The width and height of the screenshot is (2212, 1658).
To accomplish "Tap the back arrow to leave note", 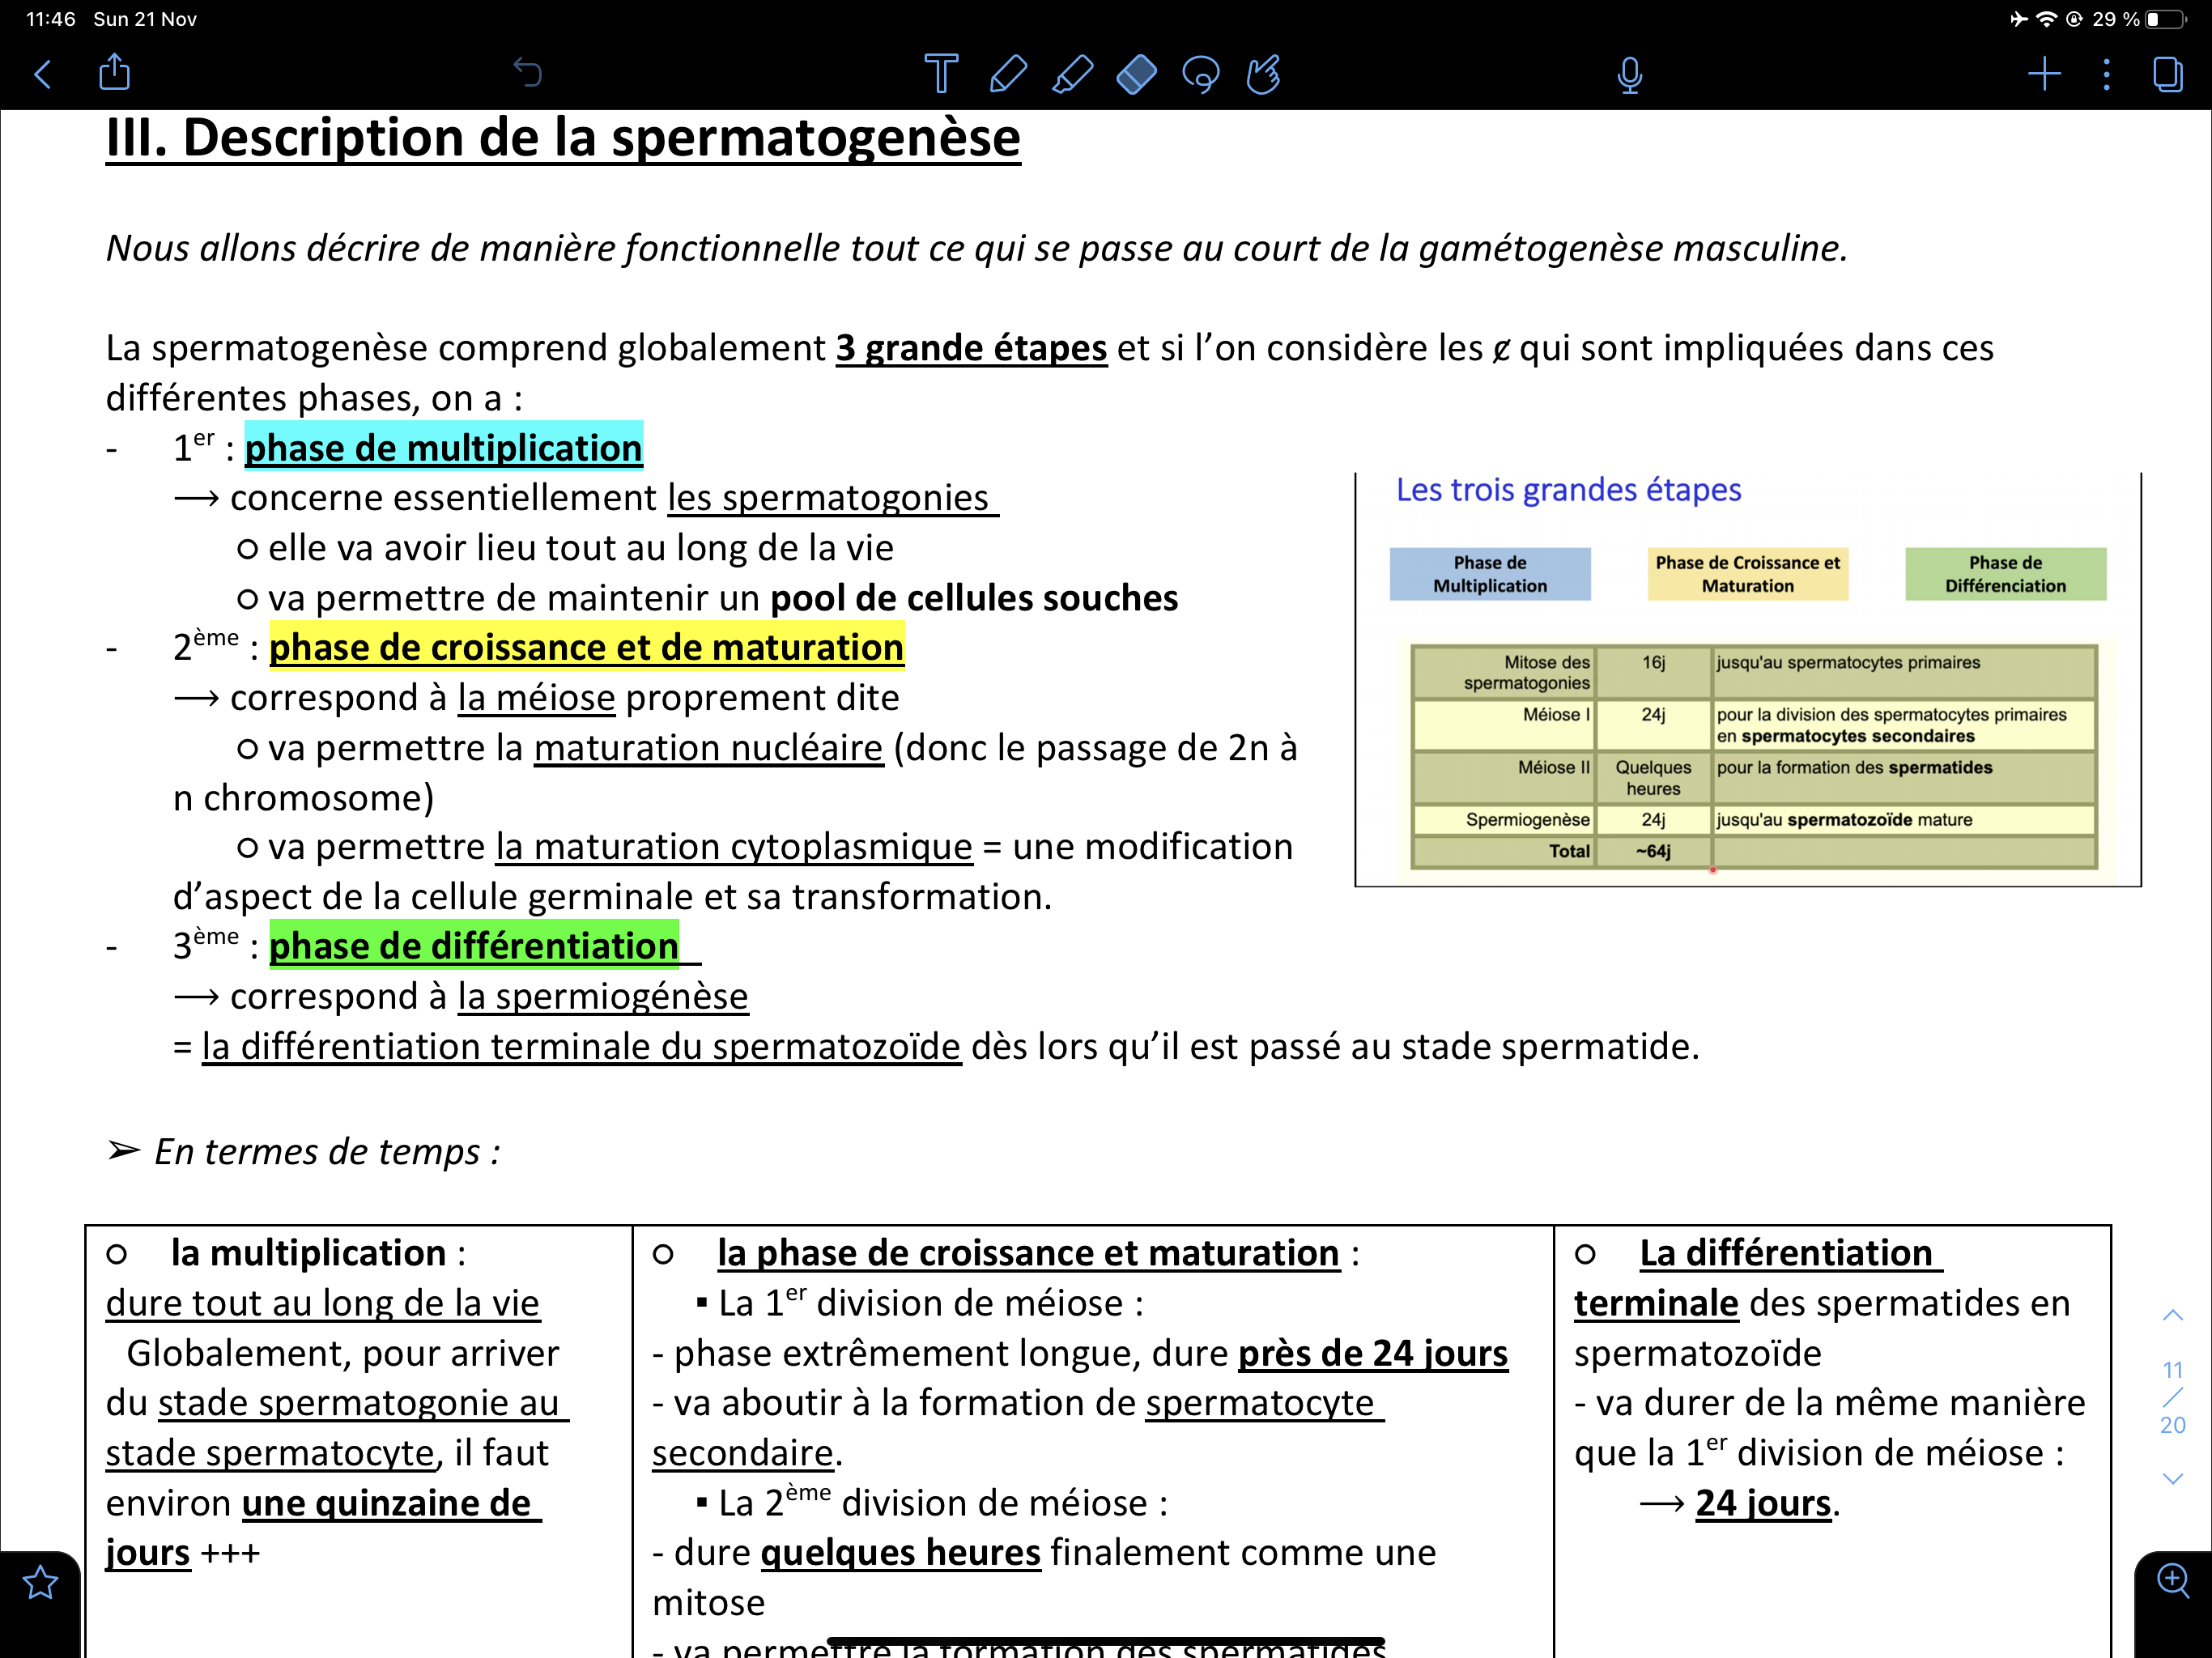I will coord(43,74).
